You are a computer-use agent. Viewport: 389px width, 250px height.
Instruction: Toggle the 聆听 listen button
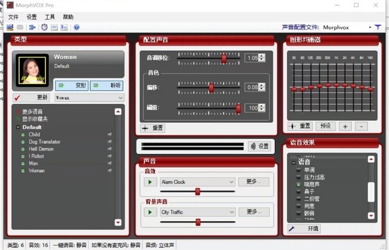[x=106, y=85]
